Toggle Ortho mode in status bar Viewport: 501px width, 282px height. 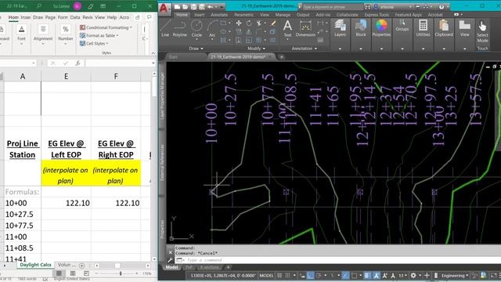[310, 275]
